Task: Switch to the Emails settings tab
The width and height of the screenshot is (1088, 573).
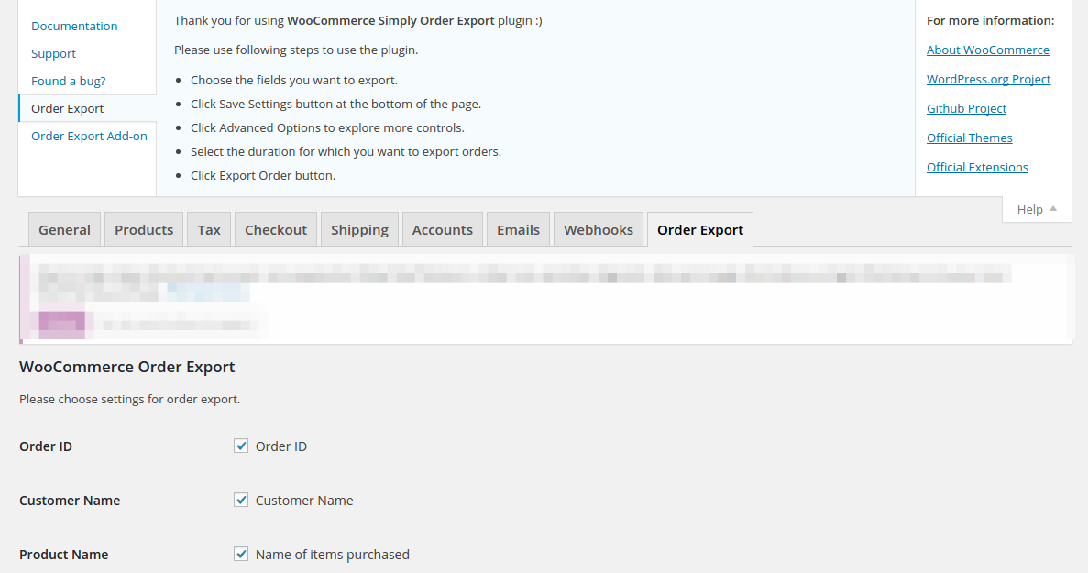Action: click(x=518, y=229)
